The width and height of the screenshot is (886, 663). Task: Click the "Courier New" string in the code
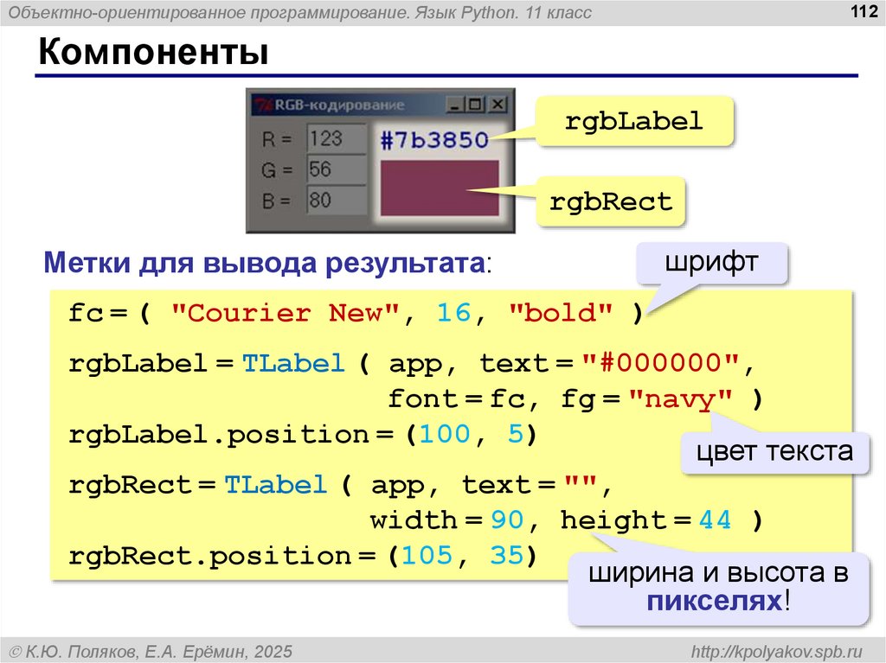point(284,313)
